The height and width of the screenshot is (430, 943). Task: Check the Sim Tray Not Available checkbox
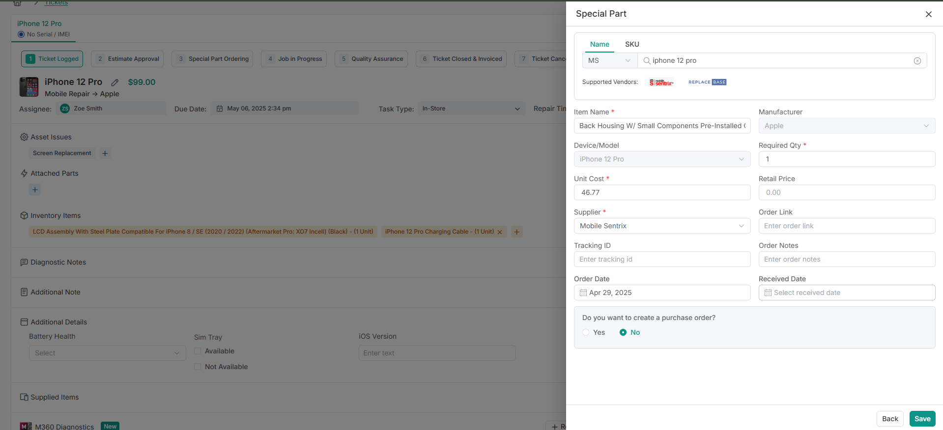click(x=198, y=367)
